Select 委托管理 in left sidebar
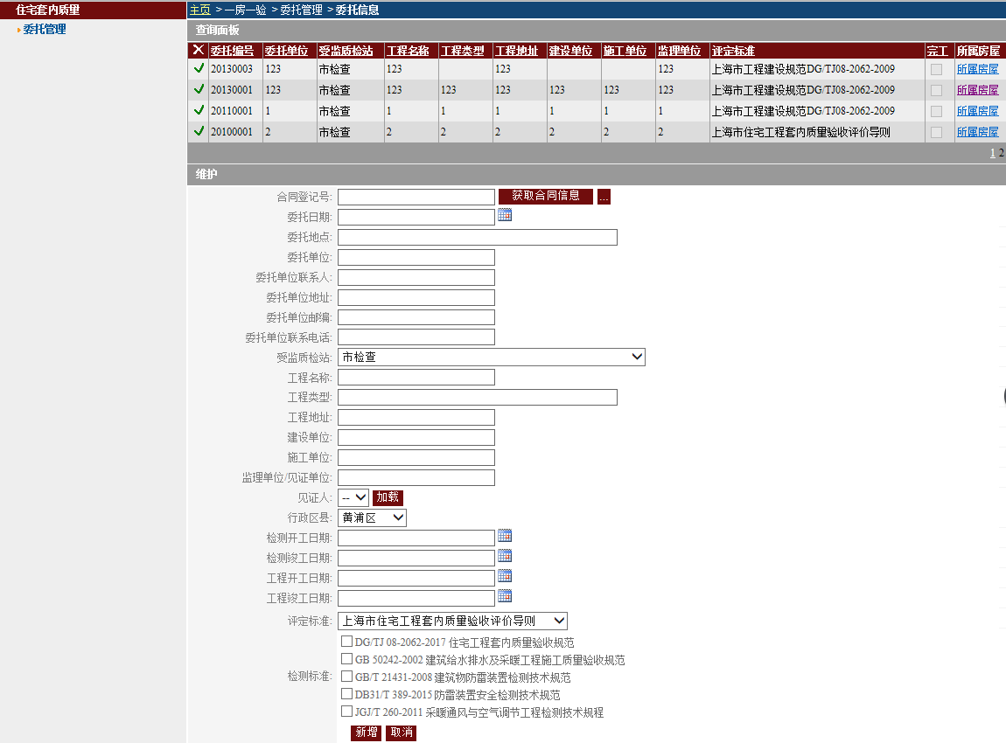Image resolution: width=1006 pixels, height=743 pixels. click(44, 30)
